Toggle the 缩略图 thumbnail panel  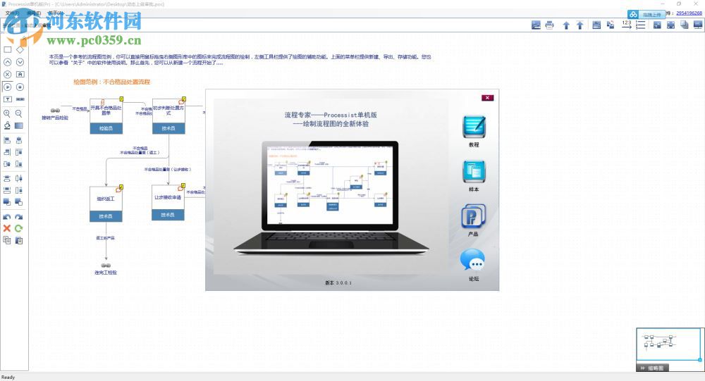652,368
